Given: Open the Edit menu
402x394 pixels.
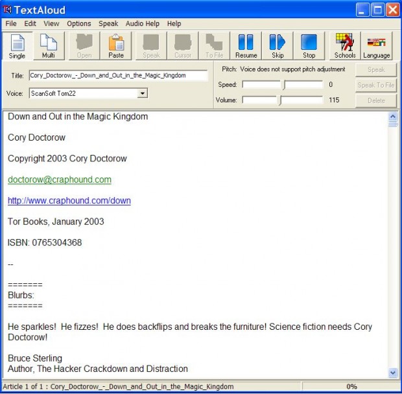Looking at the screenshot, I should pyautogui.click(x=30, y=23).
